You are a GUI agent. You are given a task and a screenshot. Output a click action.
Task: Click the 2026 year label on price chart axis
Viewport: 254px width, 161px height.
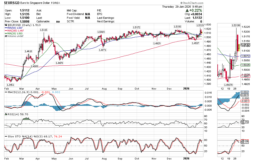[186, 88]
